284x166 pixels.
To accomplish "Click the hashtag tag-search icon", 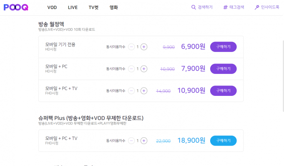I will coord(225,7).
